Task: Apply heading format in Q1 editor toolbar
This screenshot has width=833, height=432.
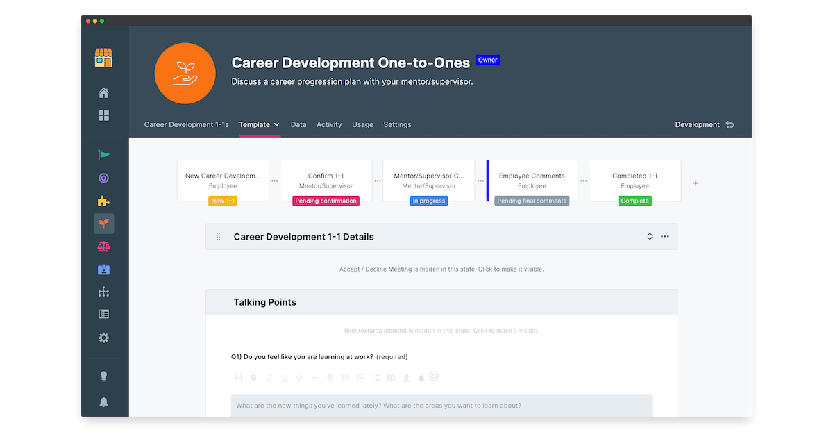Action: click(x=239, y=378)
